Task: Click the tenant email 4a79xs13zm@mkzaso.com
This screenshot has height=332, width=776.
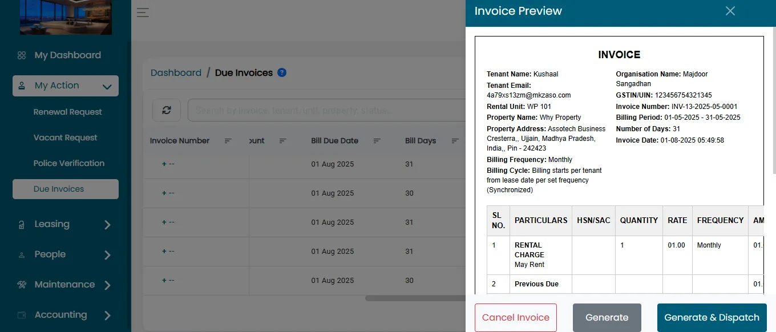Action: point(529,95)
